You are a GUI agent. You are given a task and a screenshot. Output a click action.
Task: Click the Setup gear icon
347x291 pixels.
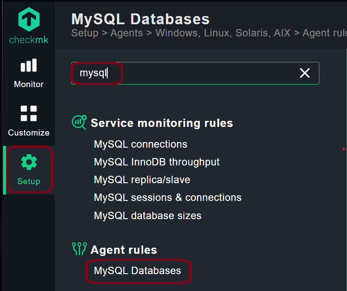(x=28, y=162)
